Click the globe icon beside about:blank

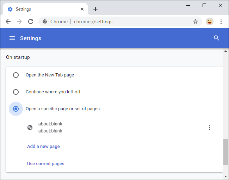coord(30,128)
